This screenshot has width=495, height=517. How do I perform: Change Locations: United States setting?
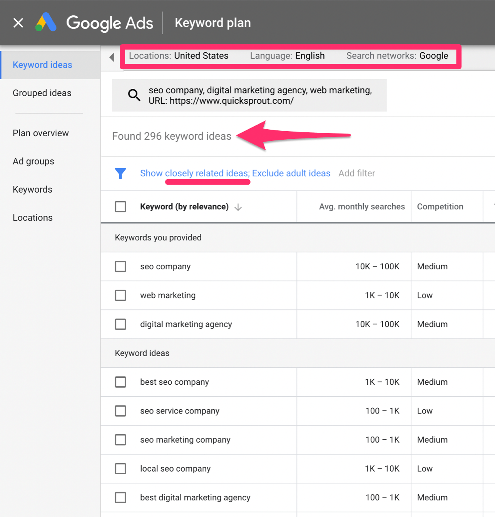(179, 56)
